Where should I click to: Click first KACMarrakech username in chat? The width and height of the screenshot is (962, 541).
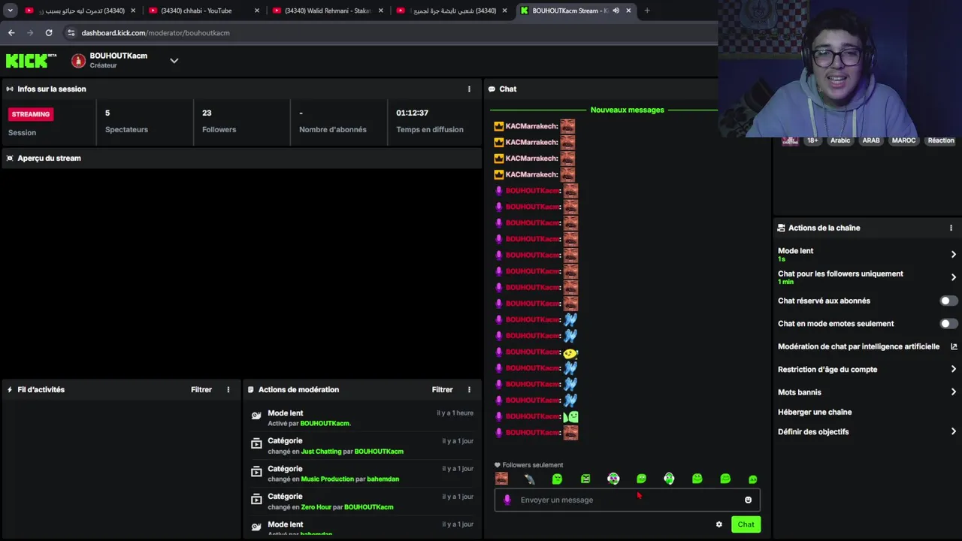(531, 126)
